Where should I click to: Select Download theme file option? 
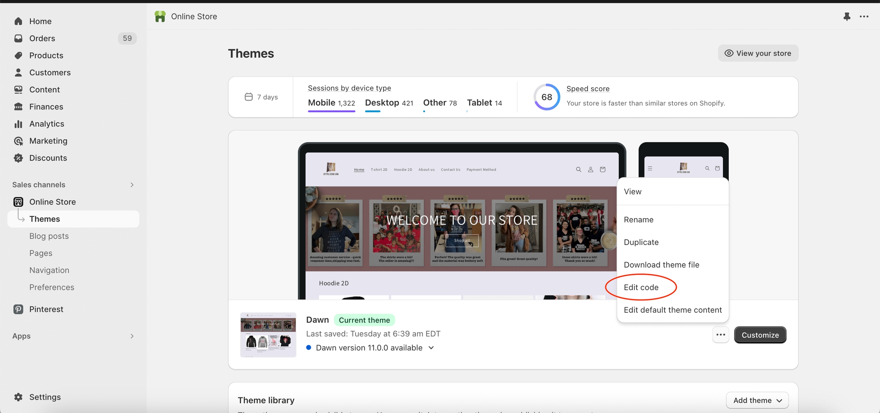click(661, 265)
